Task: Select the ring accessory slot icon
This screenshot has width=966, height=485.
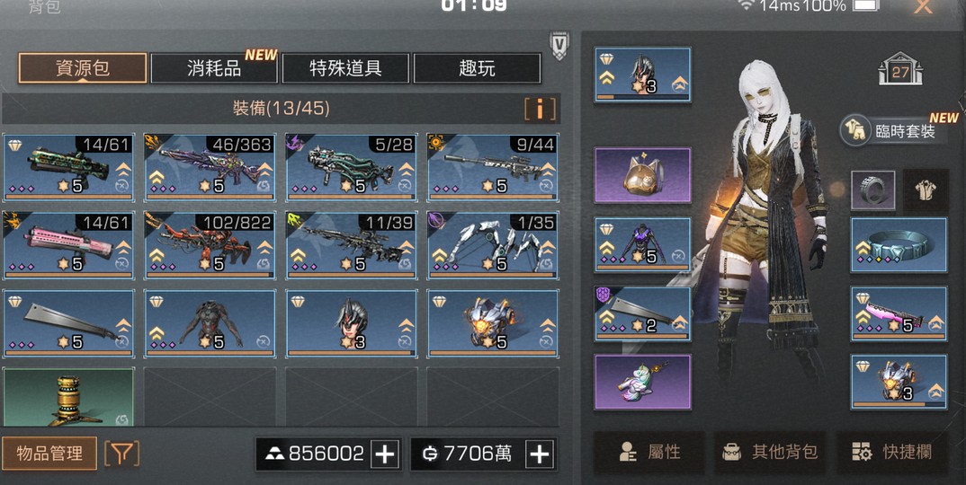Action: (873, 191)
